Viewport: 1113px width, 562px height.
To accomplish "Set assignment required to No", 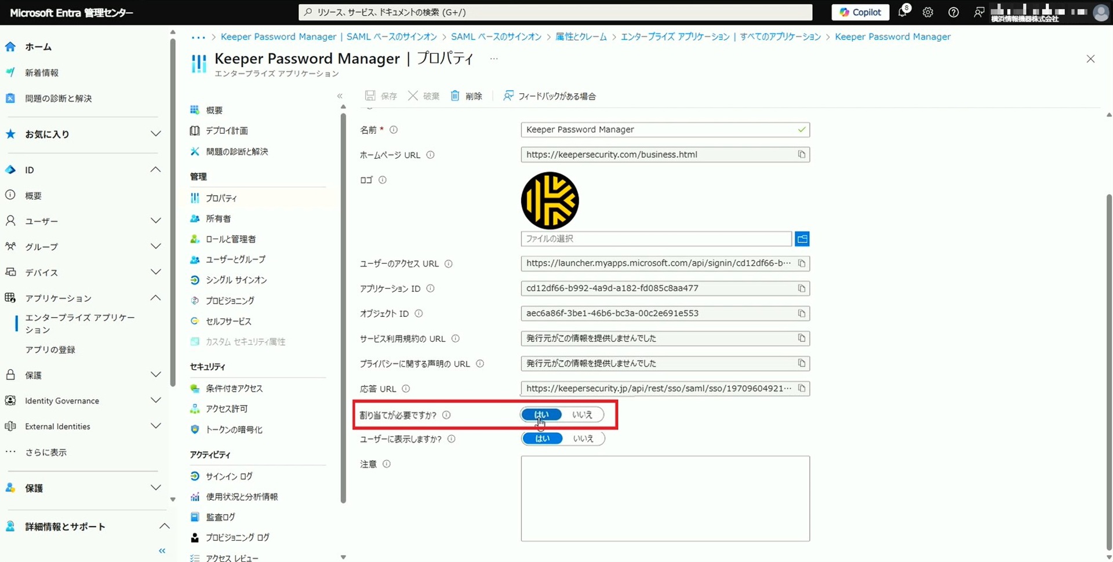I will (x=582, y=415).
